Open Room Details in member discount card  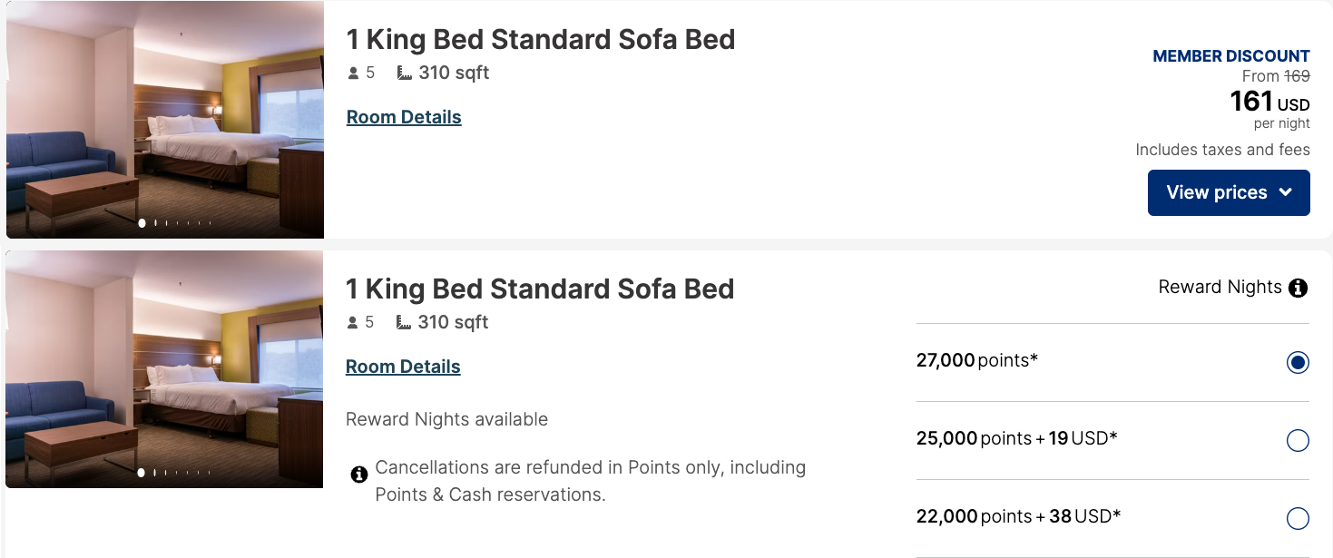(x=404, y=117)
